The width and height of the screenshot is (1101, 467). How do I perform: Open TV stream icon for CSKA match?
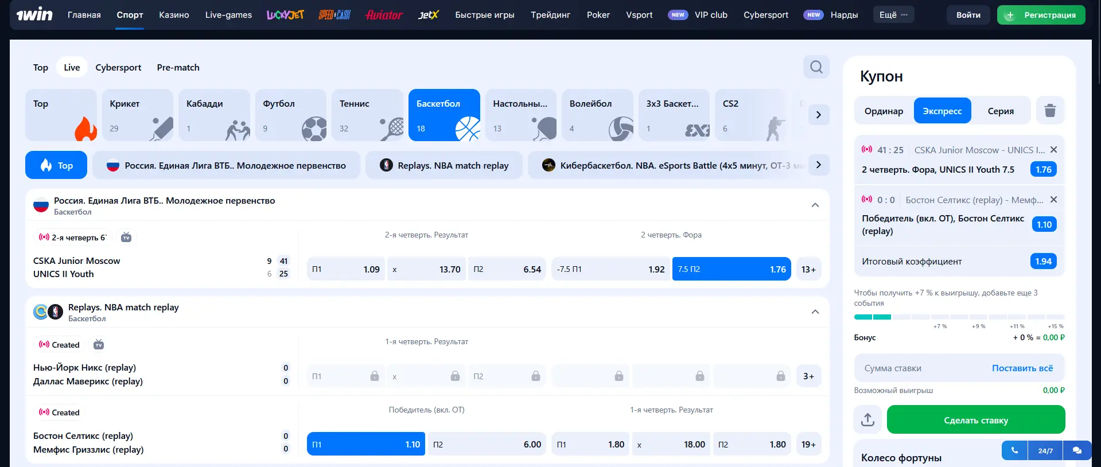[126, 238]
